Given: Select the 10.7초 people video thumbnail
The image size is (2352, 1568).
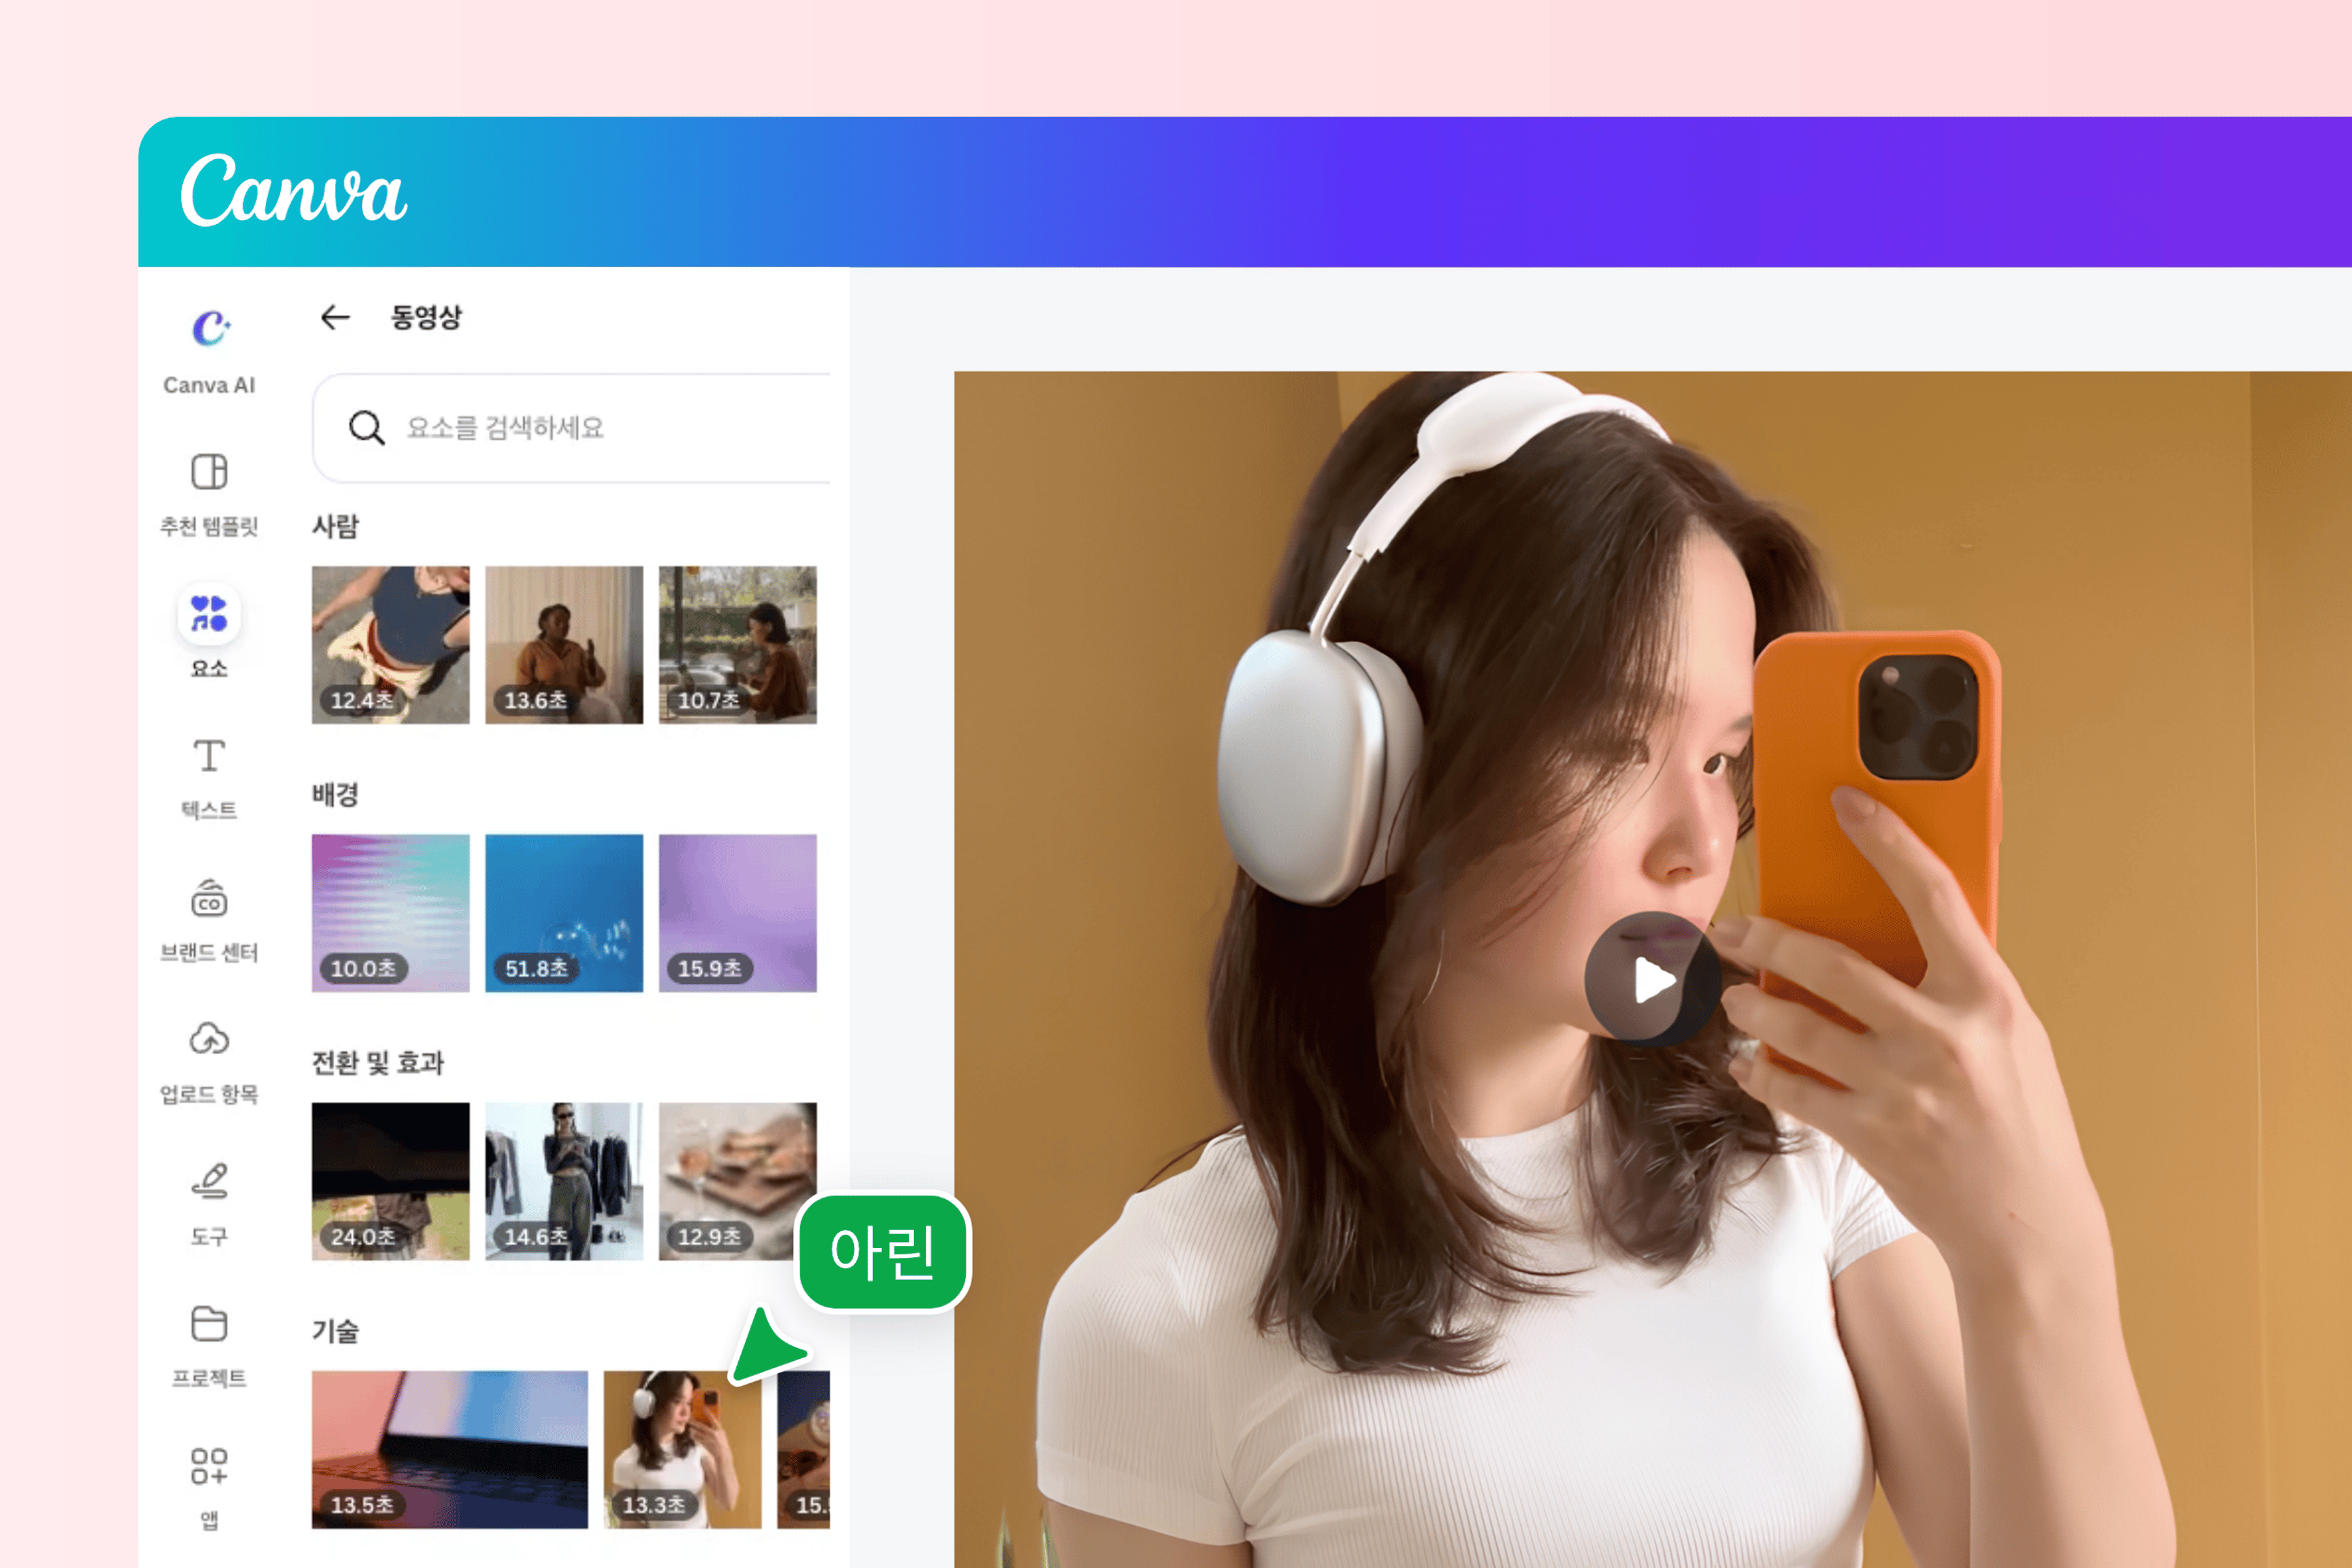Looking at the screenshot, I should pos(737,645).
